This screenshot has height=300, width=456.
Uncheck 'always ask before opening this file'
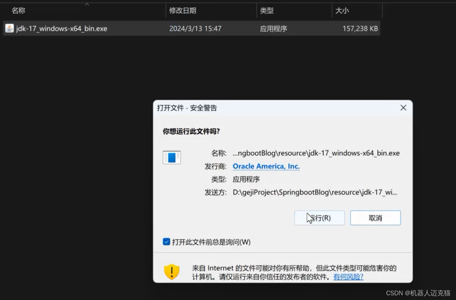point(167,242)
